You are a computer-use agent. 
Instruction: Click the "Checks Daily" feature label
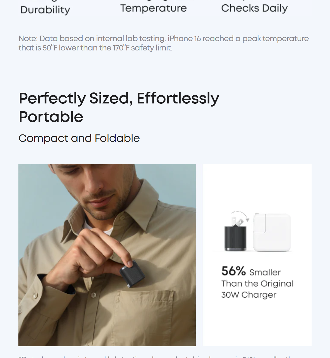click(254, 8)
